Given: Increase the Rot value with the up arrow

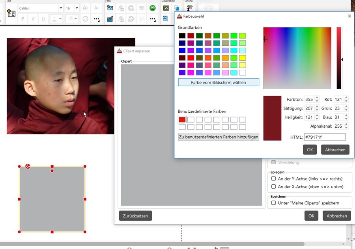Looking at the screenshot, I should [346, 98].
